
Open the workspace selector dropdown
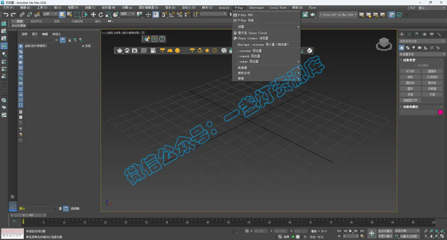pyautogui.click(x=432, y=8)
